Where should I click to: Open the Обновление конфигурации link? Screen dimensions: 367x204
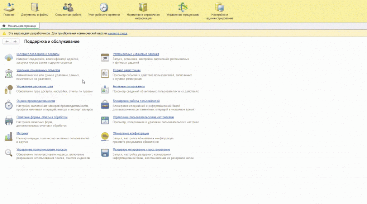[130, 133]
